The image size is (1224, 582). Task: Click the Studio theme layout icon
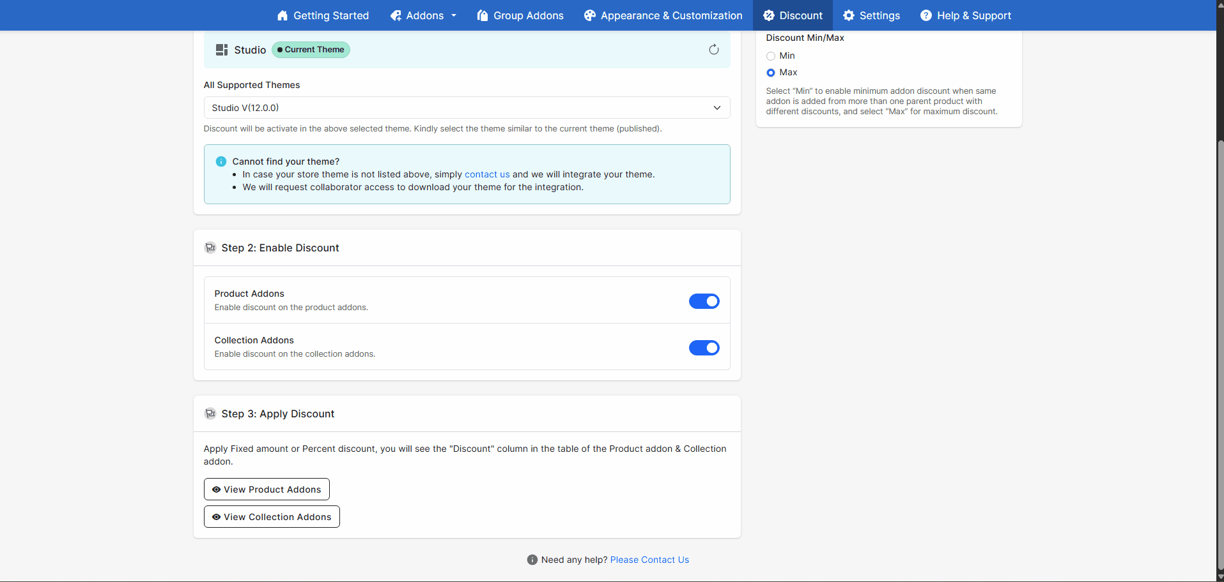point(222,50)
